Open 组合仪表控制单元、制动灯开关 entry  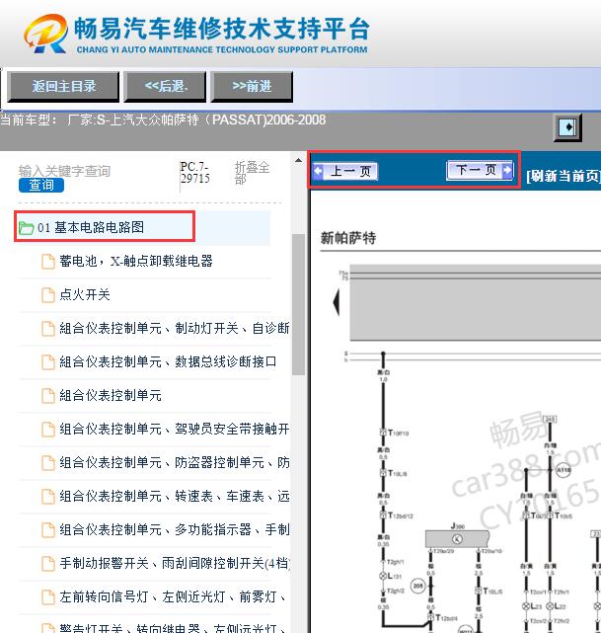coord(175,328)
